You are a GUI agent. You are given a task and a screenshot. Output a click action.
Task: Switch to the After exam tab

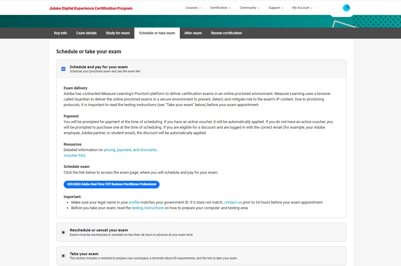(193, 33)
